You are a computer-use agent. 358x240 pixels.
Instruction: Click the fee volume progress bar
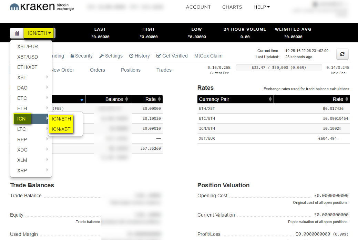279,67
